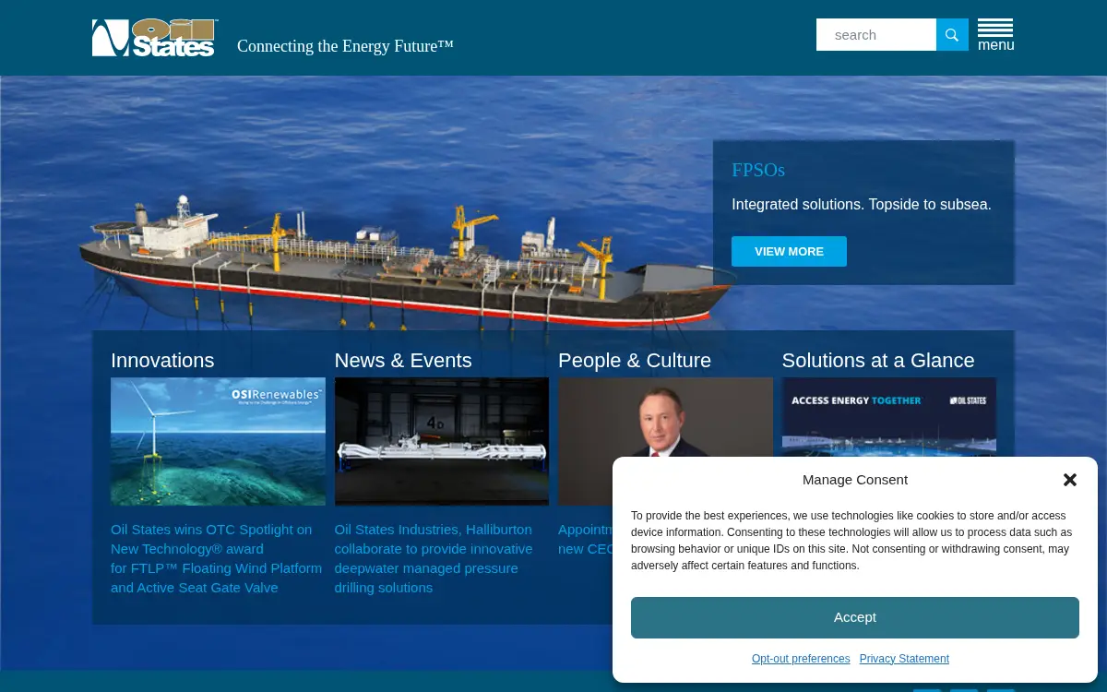This screenshot has width=1107, height=692.
Task: Click the VIEW MORE button
Action: point(789,251)
